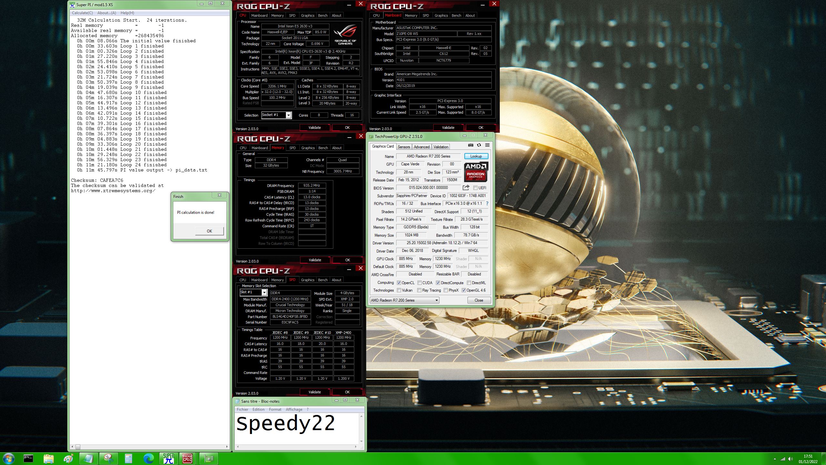This screenshot has height=465, width=826.
Task: Click OK in the Memory CPU-Z window
Action: [x=348, y=260]
